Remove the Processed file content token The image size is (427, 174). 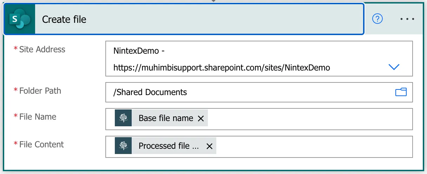(209, 146)
